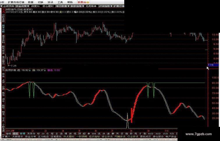The width and height of the screenshot is (220, 141).
Task: Select 顶牛 in left sidebar
Action: coord(3,100)
